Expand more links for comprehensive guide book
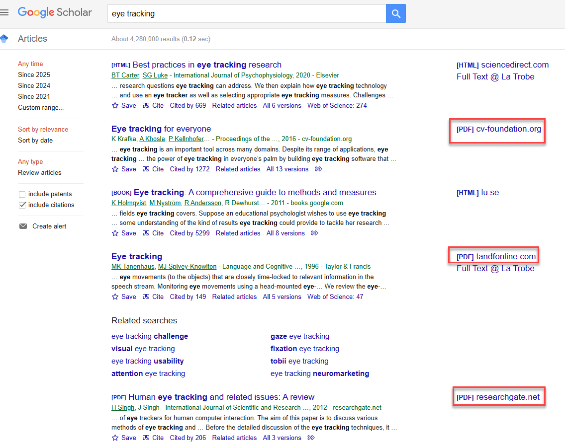 [x=314, y=233]
